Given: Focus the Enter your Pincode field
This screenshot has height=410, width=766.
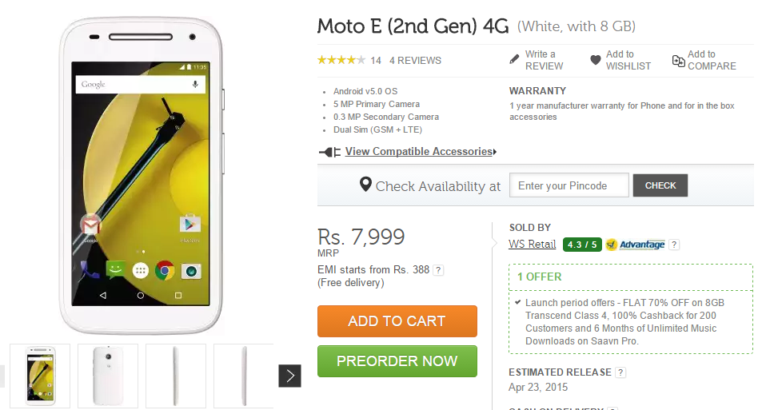Looking at the screenshot, I should pos(569,185).
